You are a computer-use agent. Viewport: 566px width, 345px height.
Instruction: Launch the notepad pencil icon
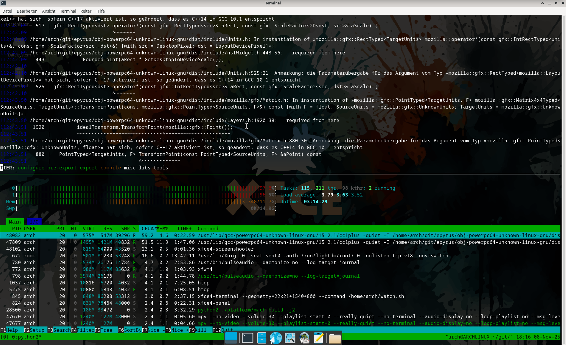point(318,338)
